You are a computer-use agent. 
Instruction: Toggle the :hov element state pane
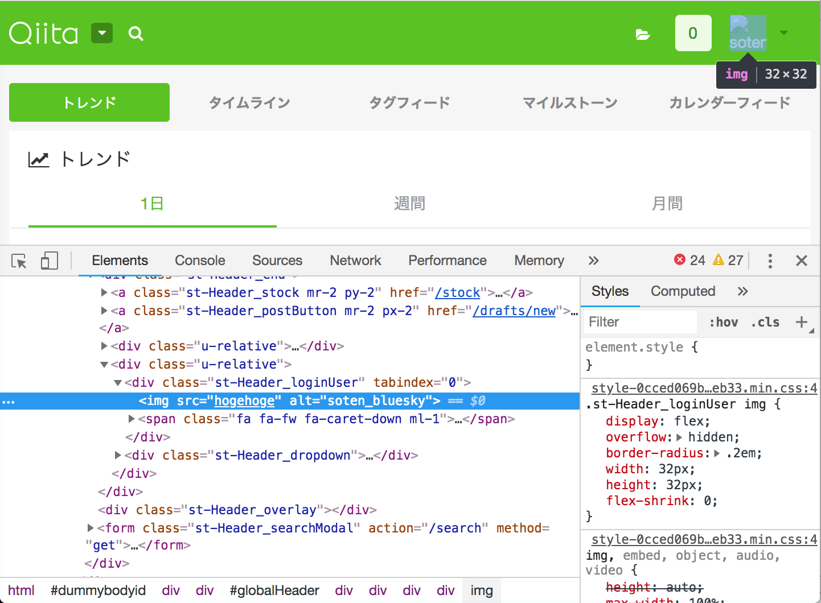point(723,321)
